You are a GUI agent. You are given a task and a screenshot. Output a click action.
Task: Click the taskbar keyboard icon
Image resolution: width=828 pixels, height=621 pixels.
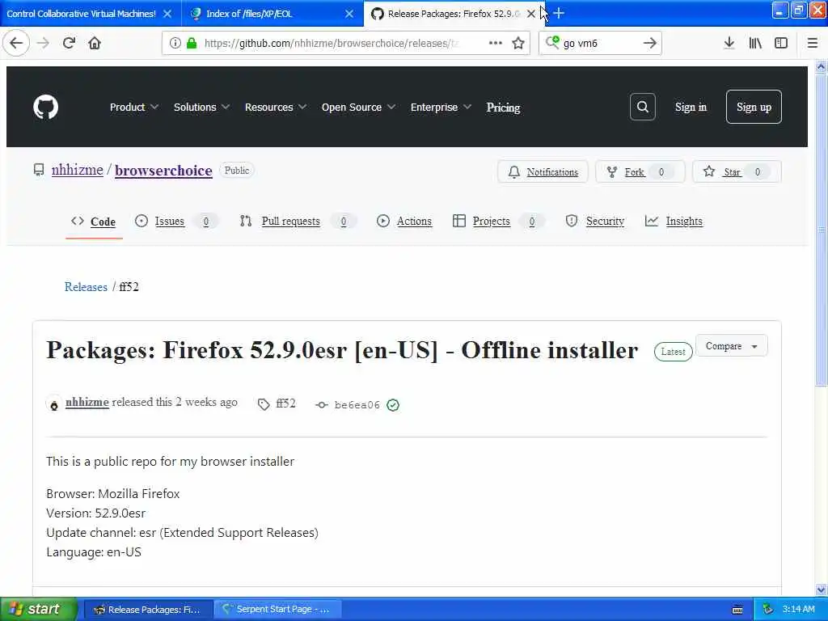(x=737, y=610)
